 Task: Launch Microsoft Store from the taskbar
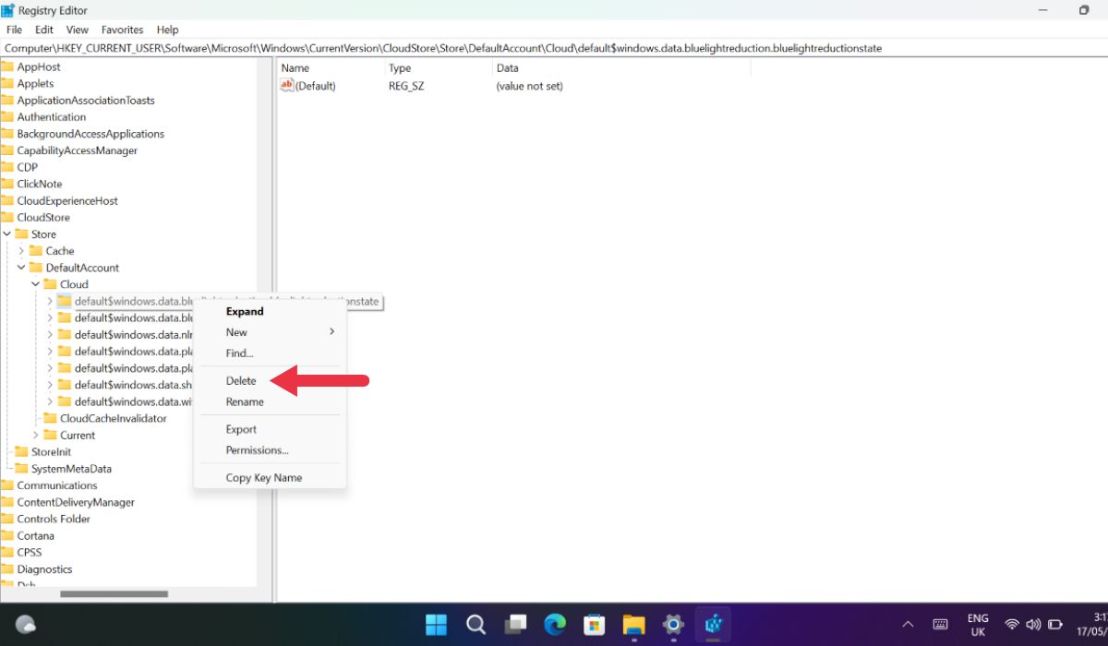594,625
